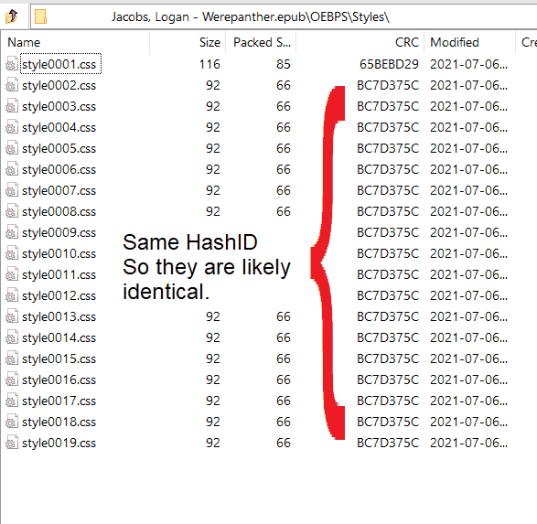Click file icon of style0003.css
This screenshot has height=524, width=537.
pos(12,106)
